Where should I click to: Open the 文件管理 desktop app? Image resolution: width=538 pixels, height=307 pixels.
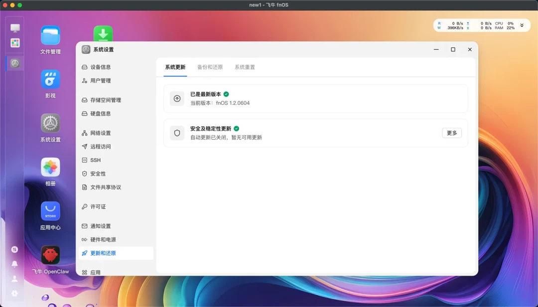coord(50,35)
